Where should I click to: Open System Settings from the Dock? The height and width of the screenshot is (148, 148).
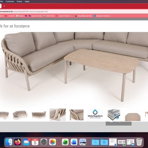44,142
